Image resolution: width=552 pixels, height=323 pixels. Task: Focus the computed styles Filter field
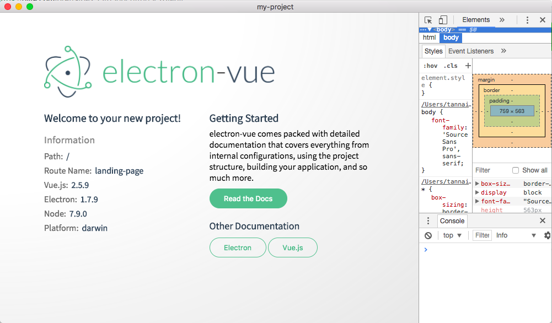coord(491,170)
